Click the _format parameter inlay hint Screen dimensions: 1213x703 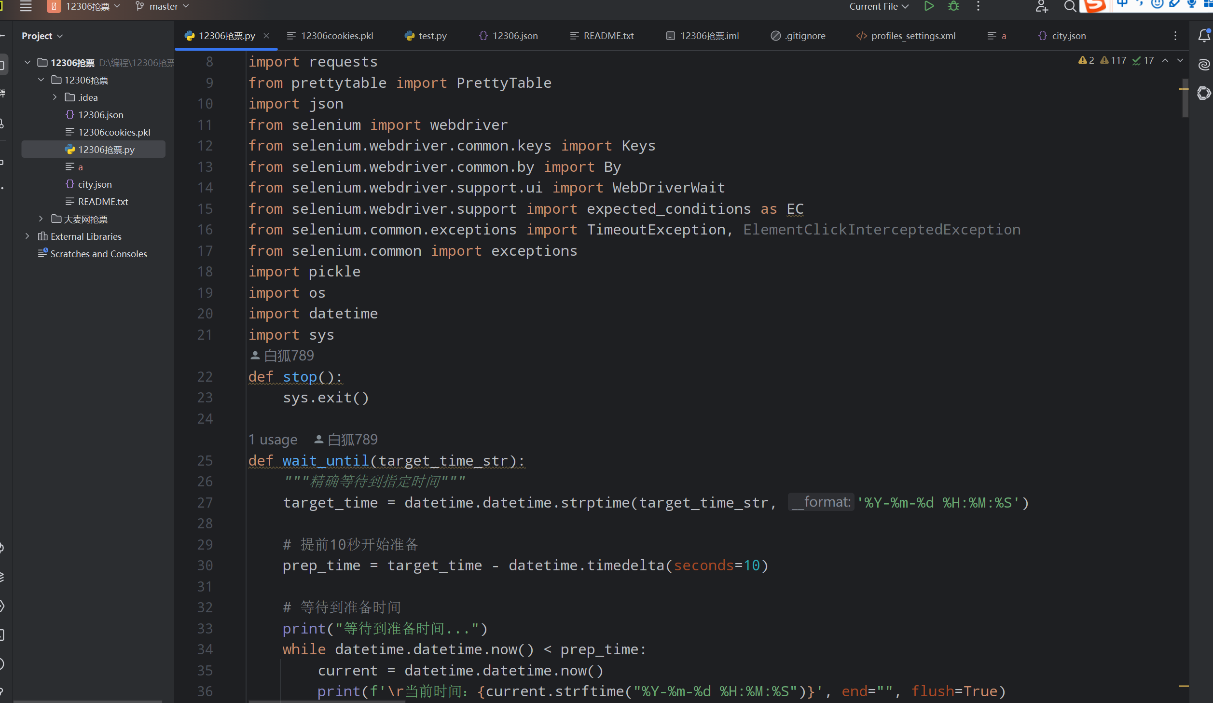(821, 502)
